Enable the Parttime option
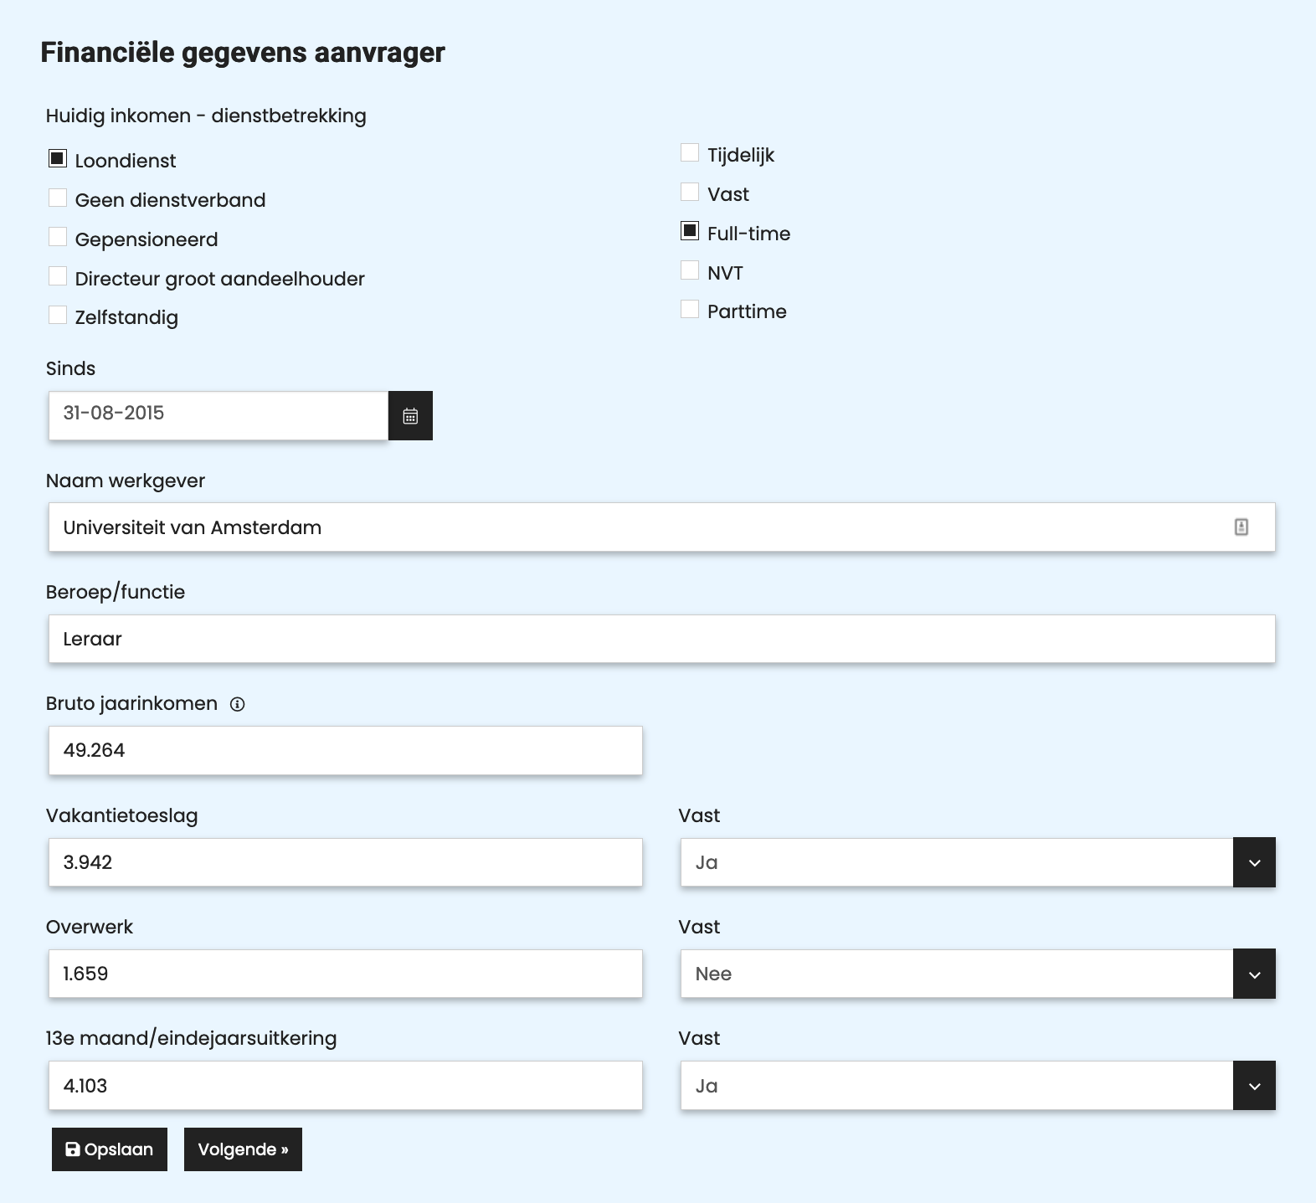This screenshot has width=1316, height=1203. [689, 308]
